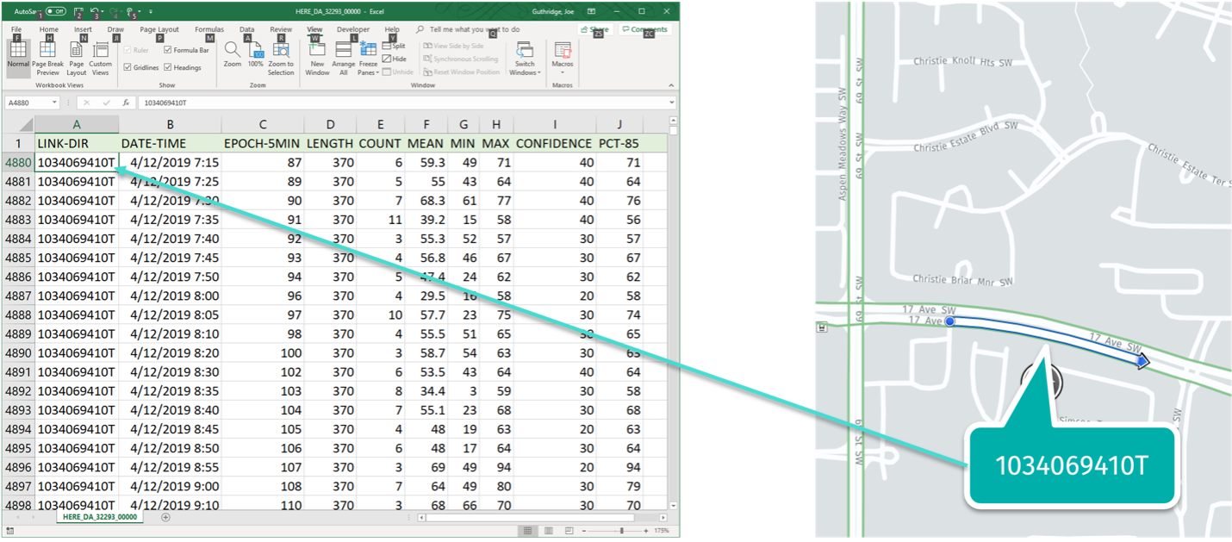The image size is (1232, 542).
Task: Click Arrange All windows
Action: click(344, 57)
